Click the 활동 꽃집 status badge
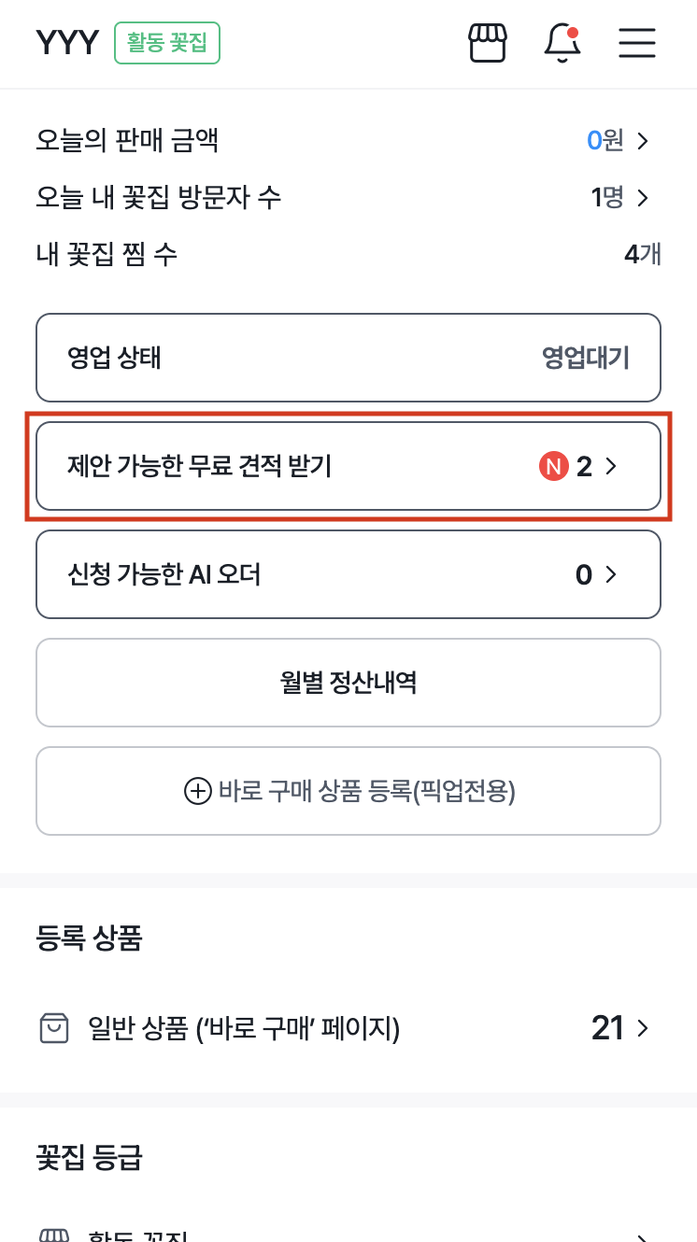The height and width of the screenshot is (1242, 697). click(x=166, y=42)
